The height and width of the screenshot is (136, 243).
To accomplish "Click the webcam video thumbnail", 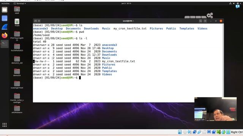I will (x=216, y=109).
